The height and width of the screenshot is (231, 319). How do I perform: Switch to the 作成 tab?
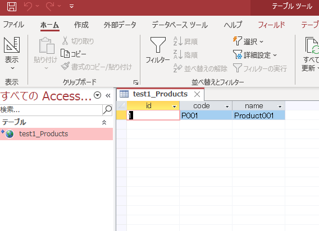pos(81,25)
